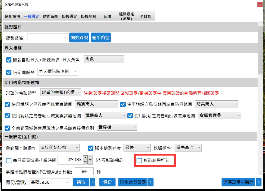Image resolution: width=265 pixels, height=191 pixels.
Task: Open the 說話的卷軸類型 dropdown
Action: tap(61, 92)
